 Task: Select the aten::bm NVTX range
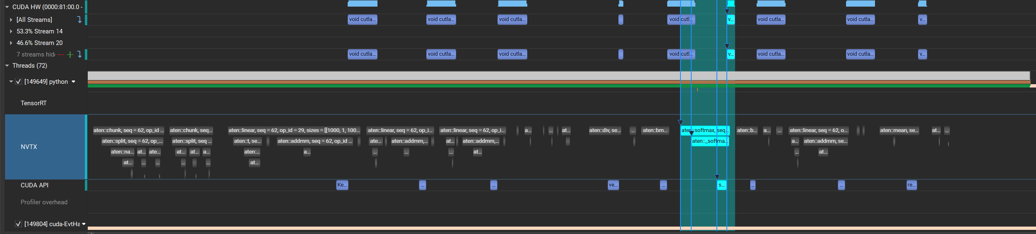[655, 130]
